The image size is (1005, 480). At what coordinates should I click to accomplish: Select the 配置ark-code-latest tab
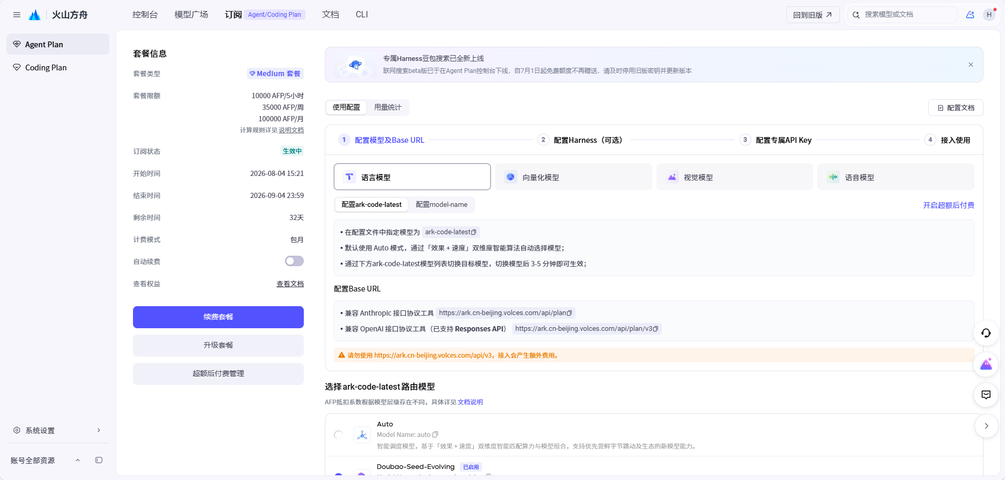click(372, 205)
